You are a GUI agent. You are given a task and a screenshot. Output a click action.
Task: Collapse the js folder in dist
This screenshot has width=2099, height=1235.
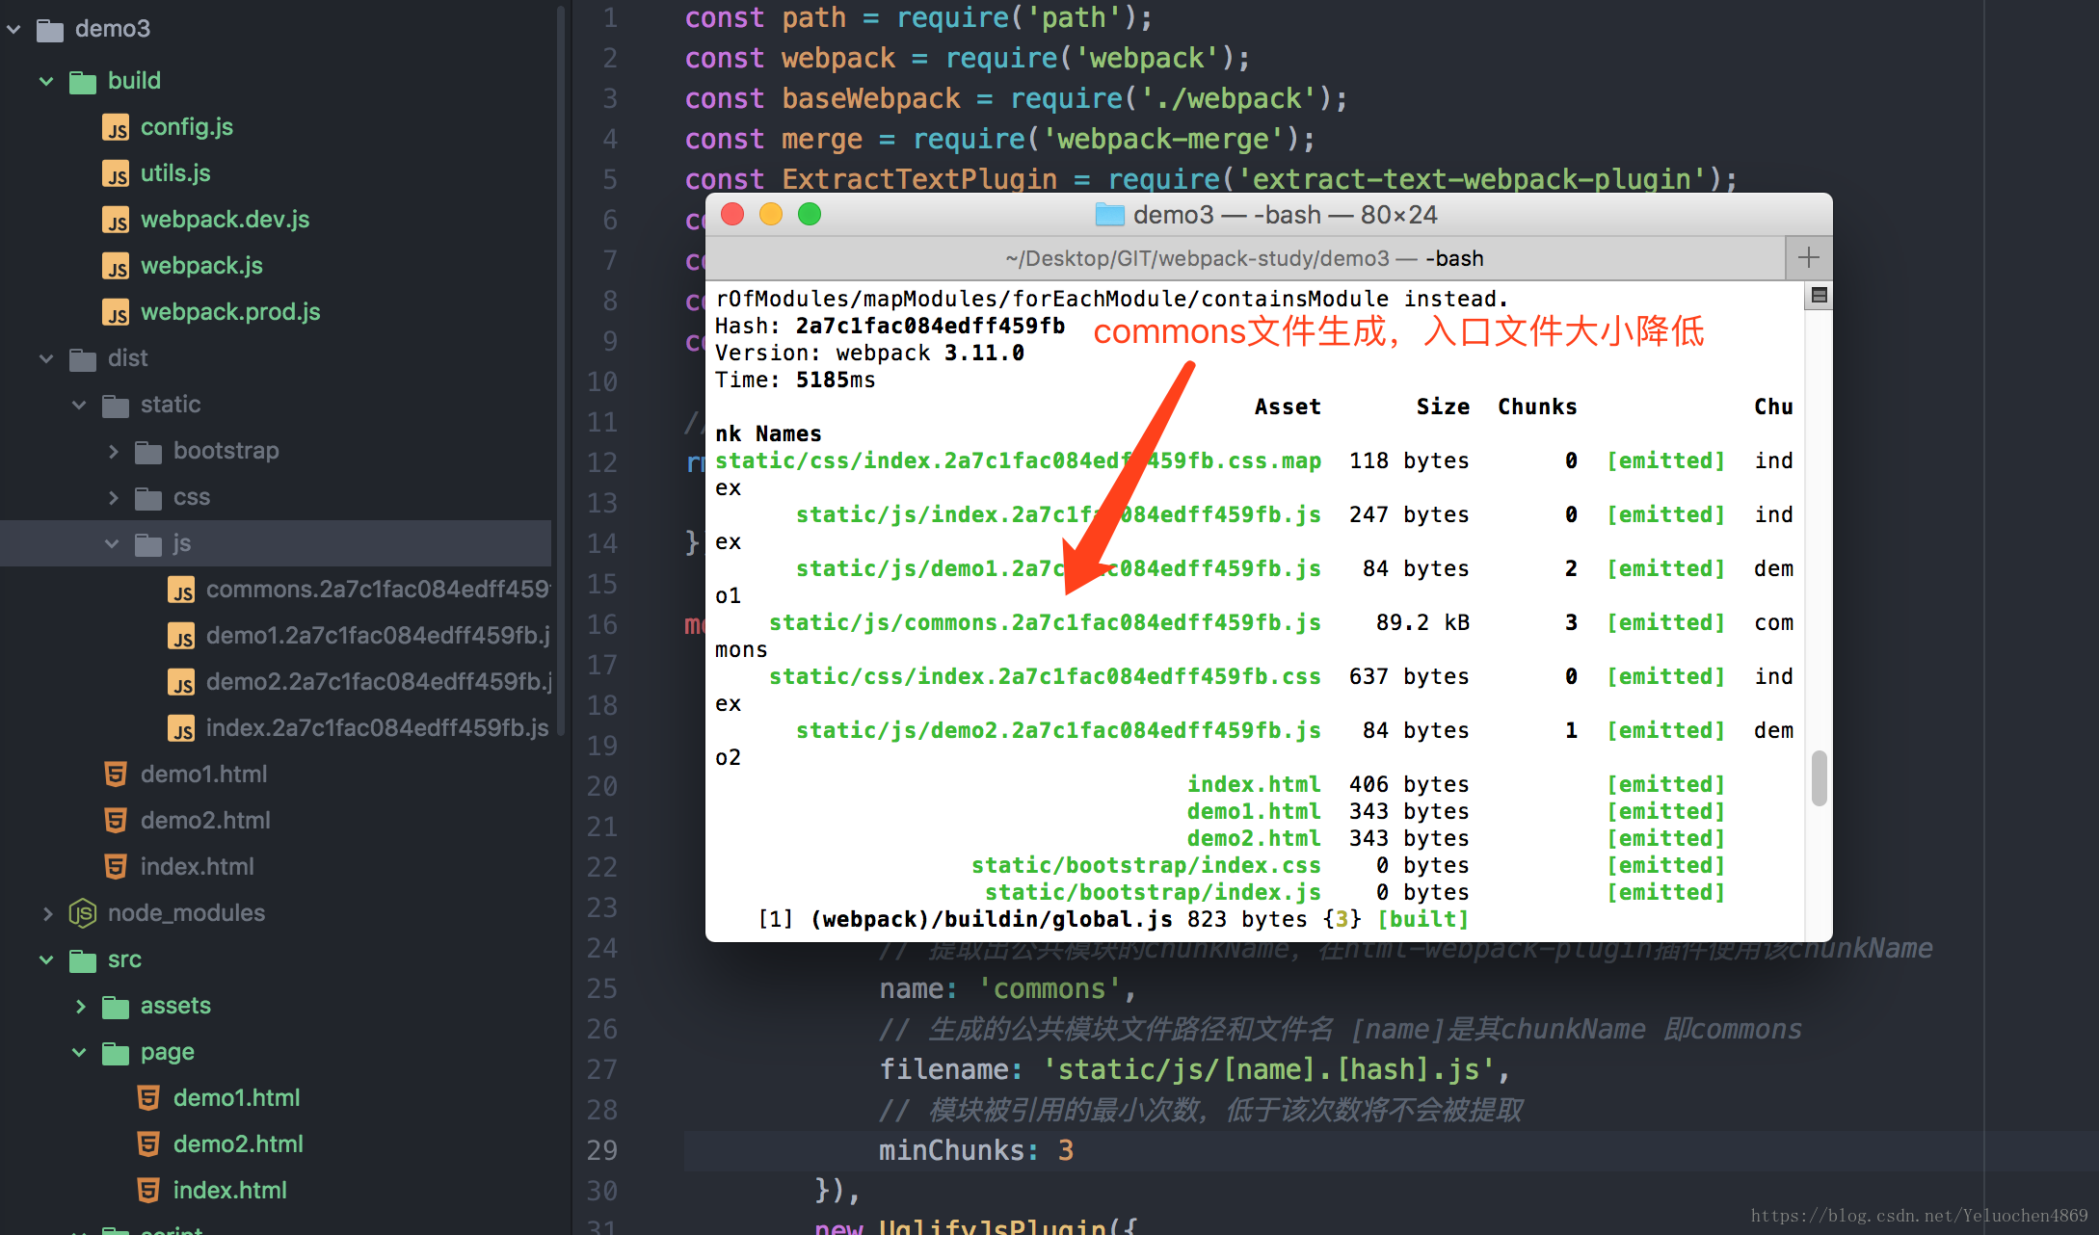coord(112,543)
